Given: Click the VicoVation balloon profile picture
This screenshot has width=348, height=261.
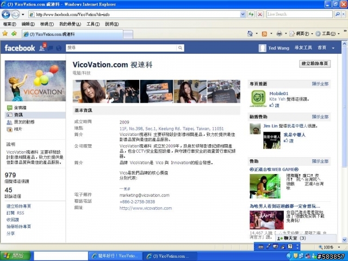Looking at the screenshot, I should [35, 81].
